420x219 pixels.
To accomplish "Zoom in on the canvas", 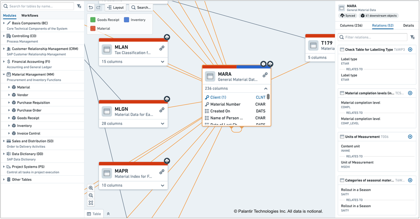I will click(x=91, y=188).
